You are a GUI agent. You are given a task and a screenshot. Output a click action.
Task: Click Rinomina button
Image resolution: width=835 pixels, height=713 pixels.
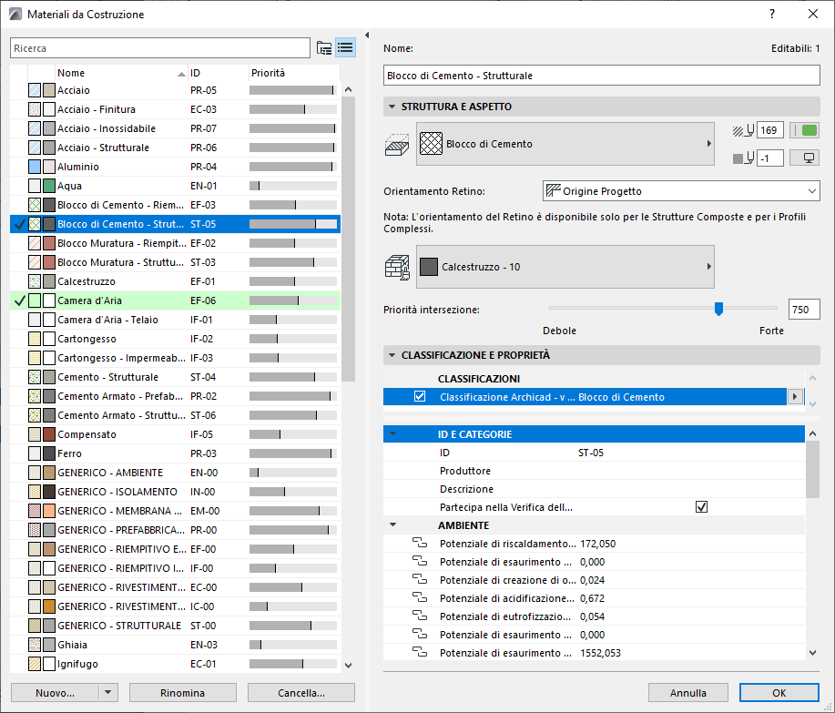183,693
